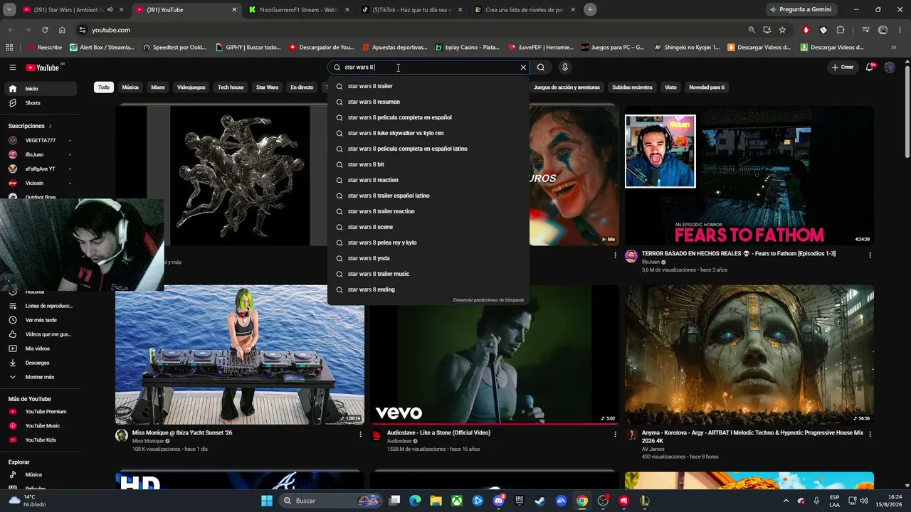The width and height of the screenshot is (911, 512).
Task: Open the Anyma Korolova ARTBAT mix thumbnail
Action: [749, 355]
